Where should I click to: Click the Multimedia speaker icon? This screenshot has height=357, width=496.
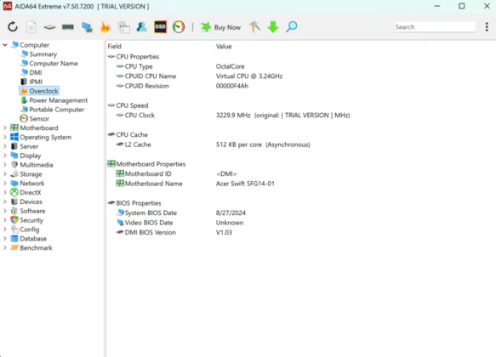point(14,165)
